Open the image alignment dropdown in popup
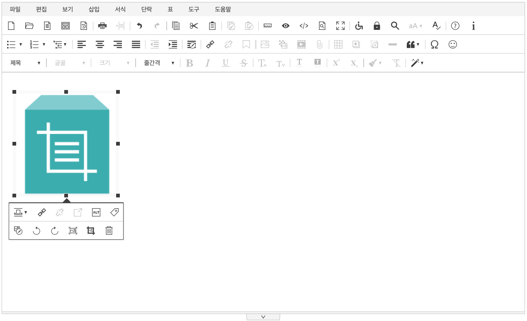 pos(20,212)
